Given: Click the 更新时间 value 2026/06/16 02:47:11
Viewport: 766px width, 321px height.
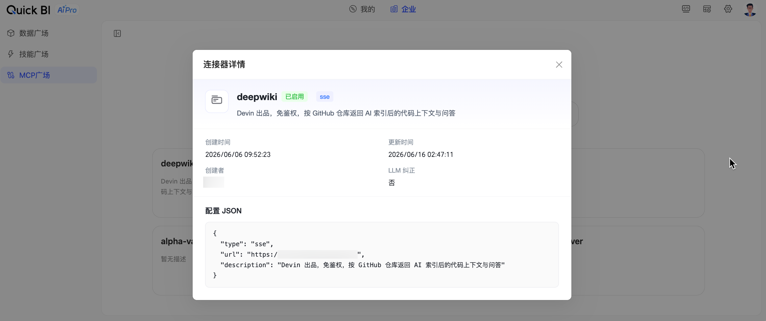Looking at the screenshot, I should (421, 155).
